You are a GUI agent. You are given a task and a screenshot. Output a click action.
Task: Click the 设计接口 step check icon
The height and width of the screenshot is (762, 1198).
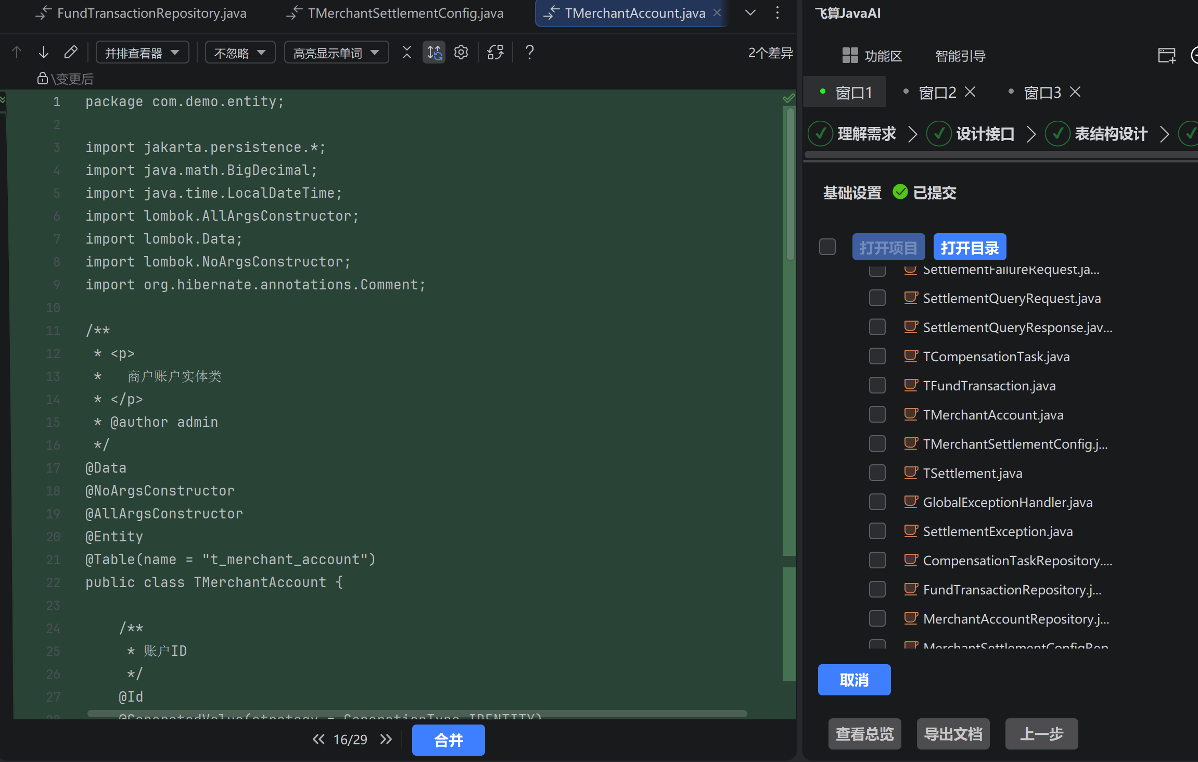[939, 134]
